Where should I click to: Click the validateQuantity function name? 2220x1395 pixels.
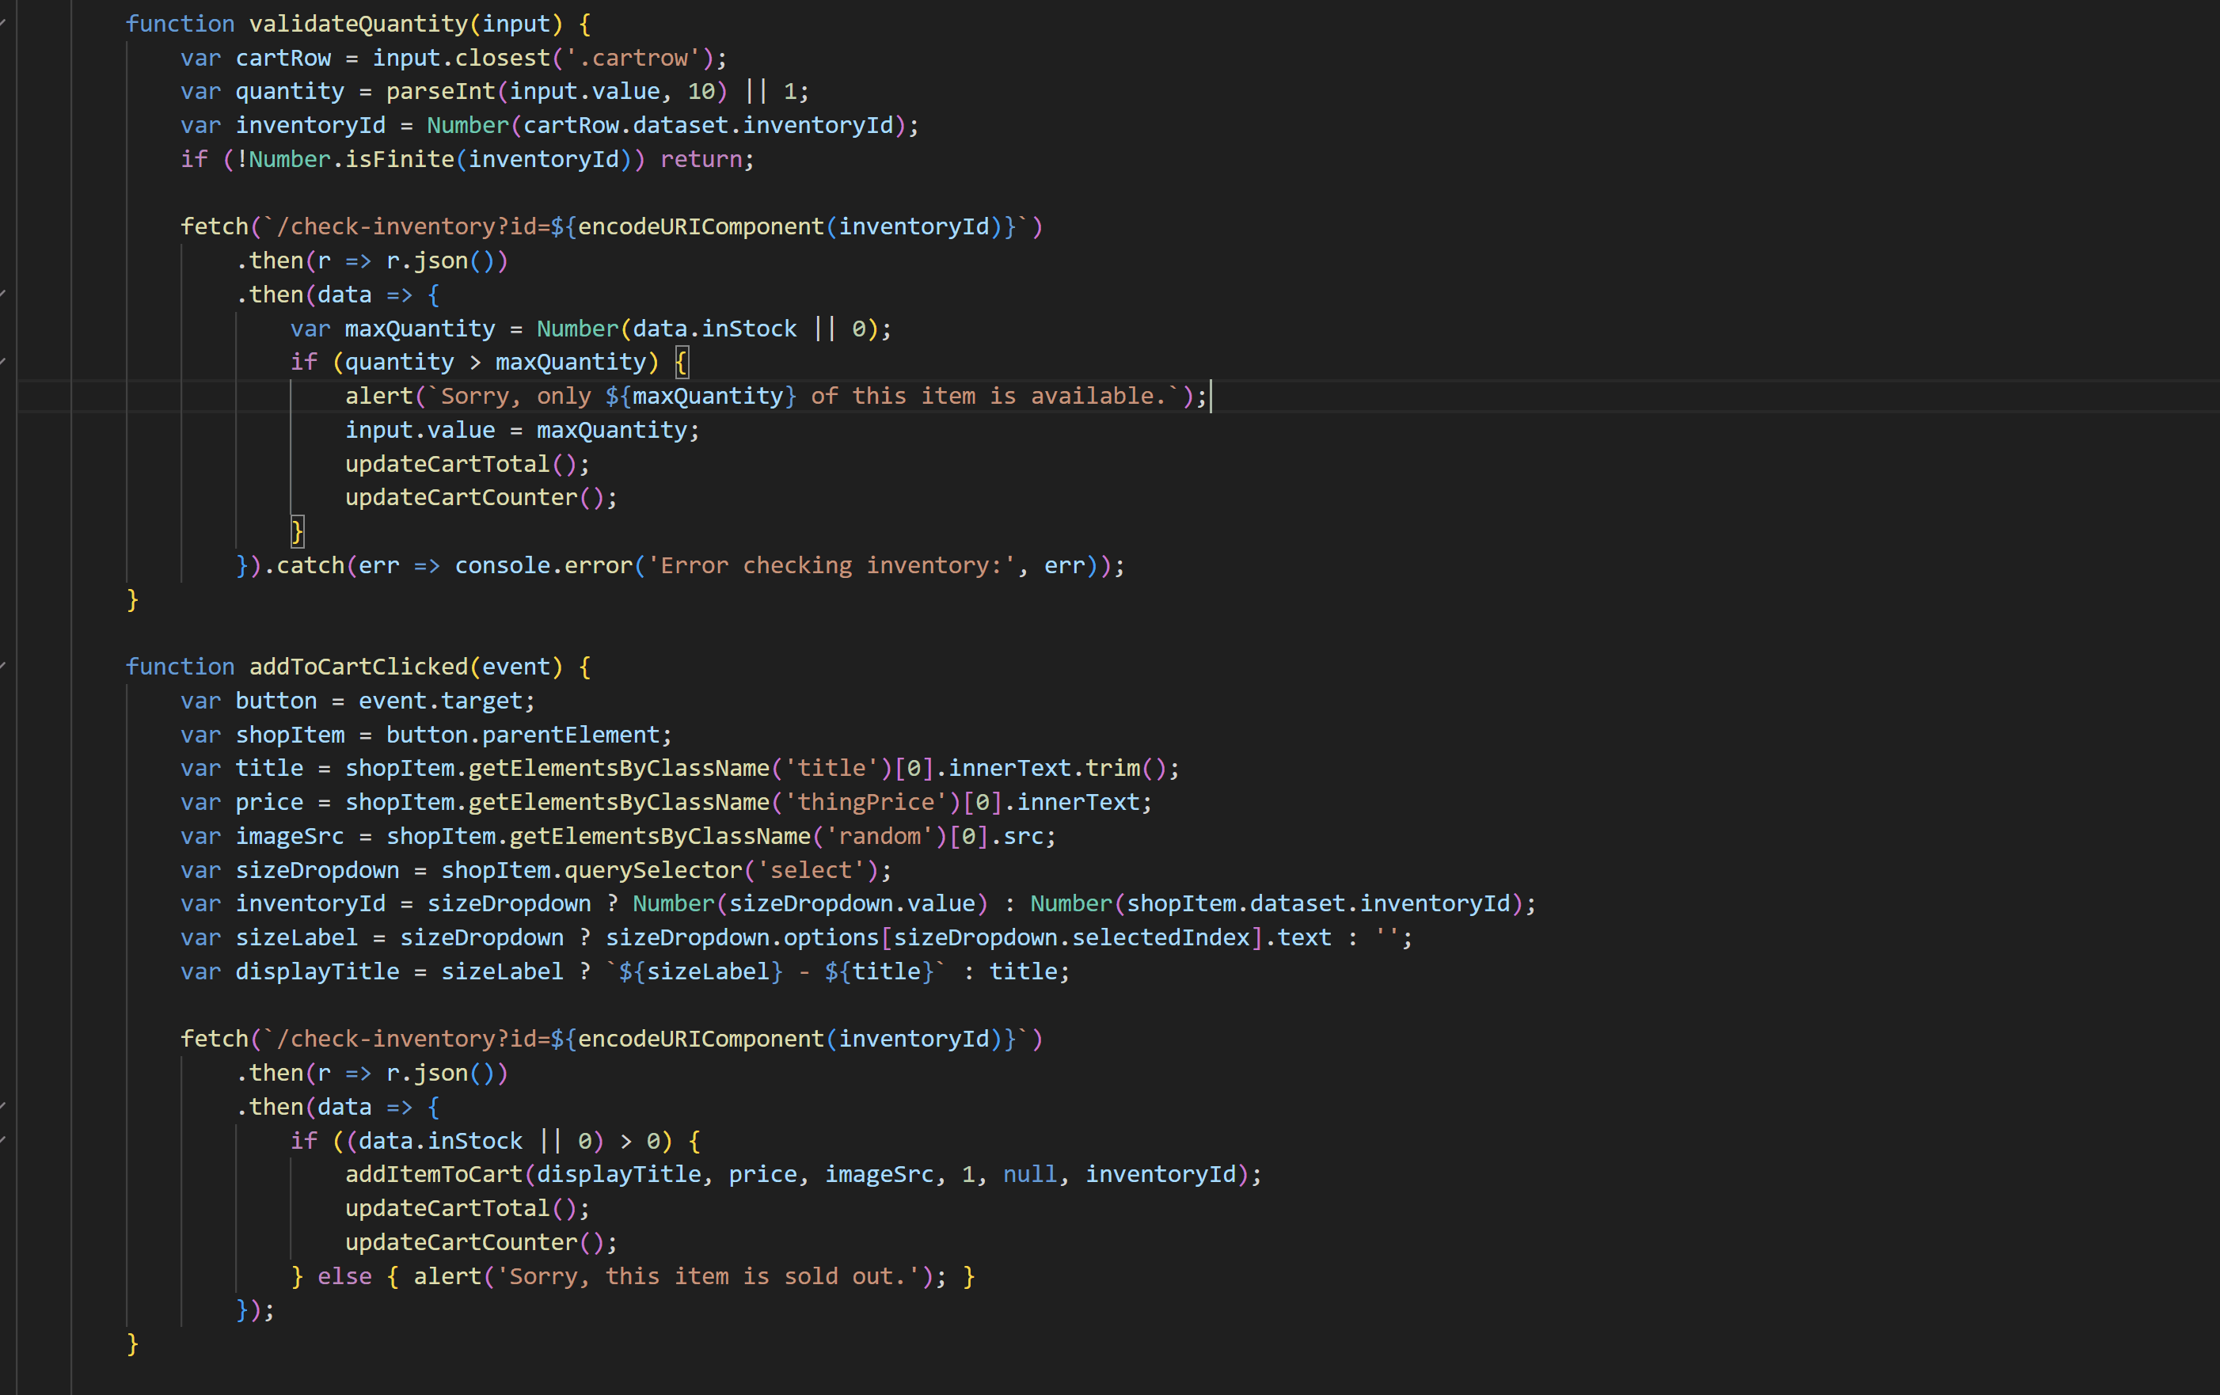[x=359, y=24]
